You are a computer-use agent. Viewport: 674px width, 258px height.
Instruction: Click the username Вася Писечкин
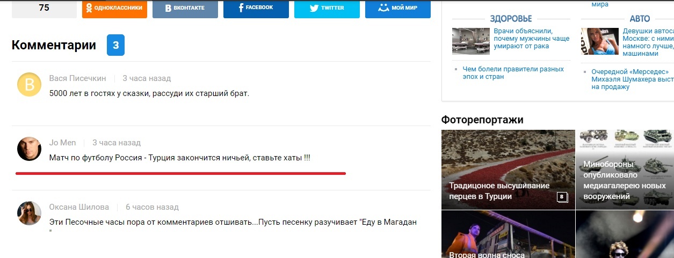point(78,78)
